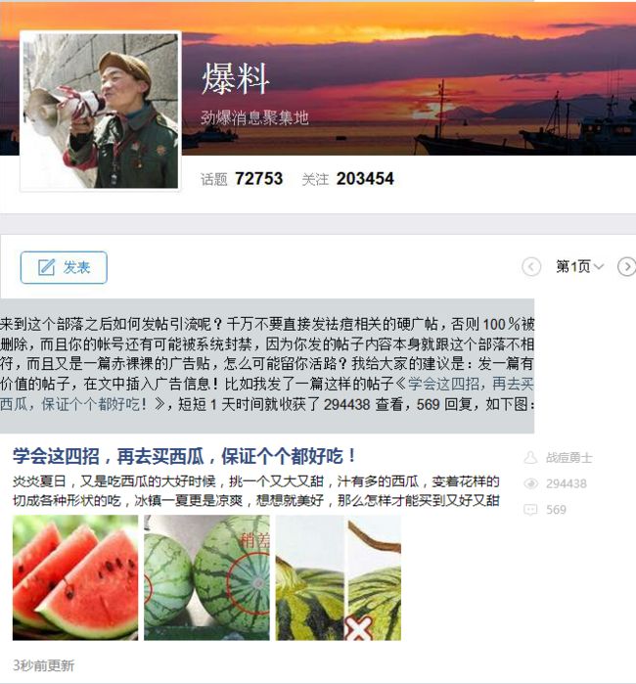Viewport: 636px width, 684px height.
Task: Open the watermelon post title link
Action: [x=184, y=456]
